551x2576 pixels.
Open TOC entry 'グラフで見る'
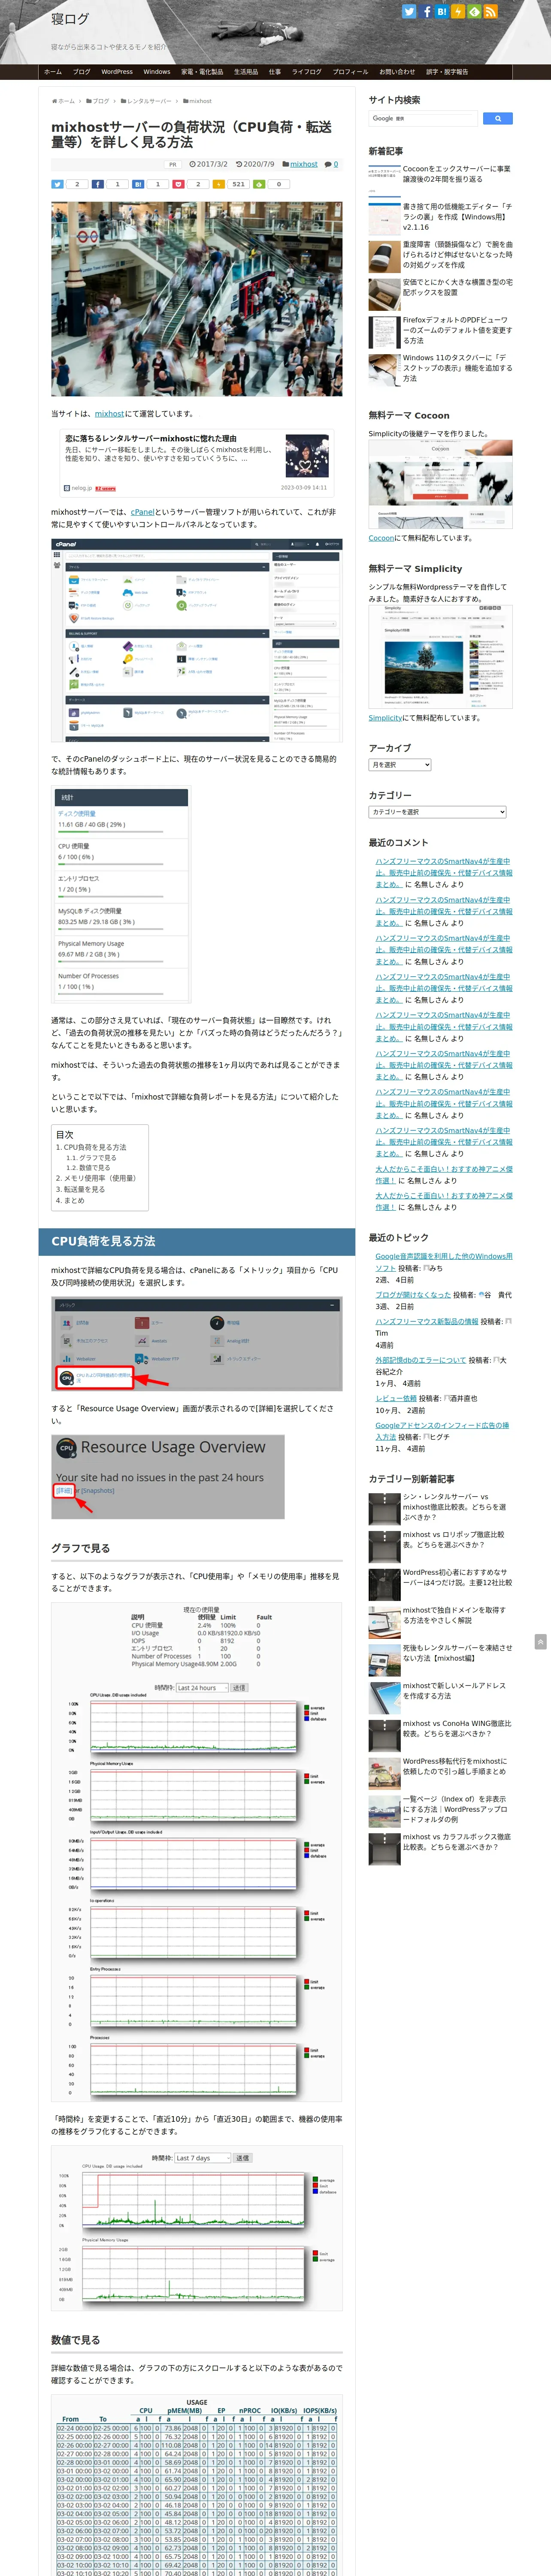(97, 1157)
